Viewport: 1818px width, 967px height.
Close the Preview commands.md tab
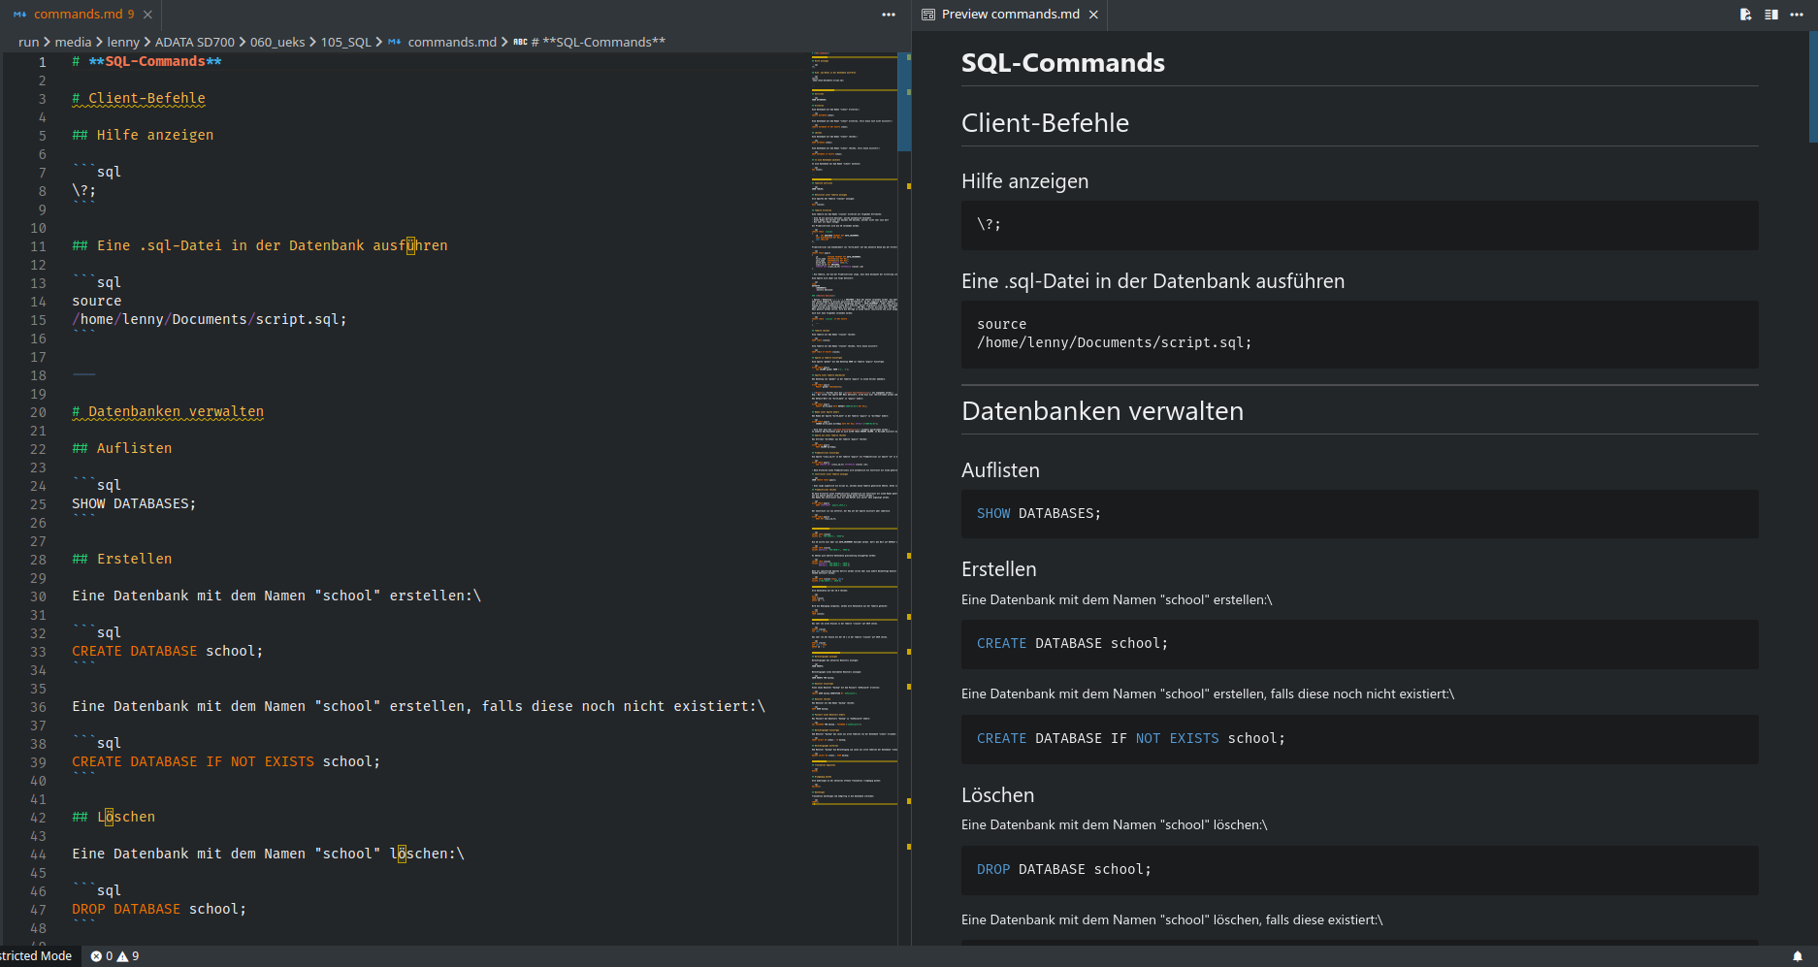1093,15
